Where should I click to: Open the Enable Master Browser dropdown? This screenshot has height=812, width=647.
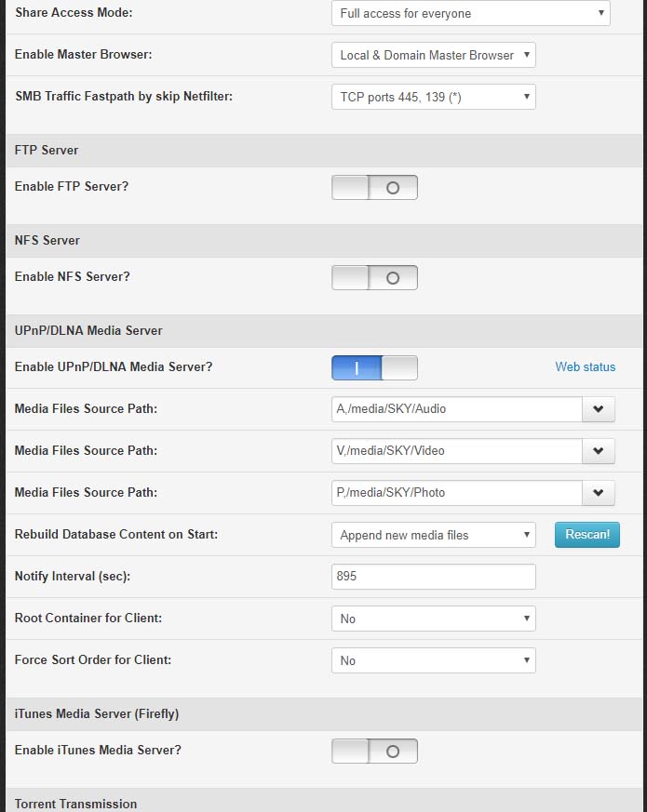click(x=433, y=55)
